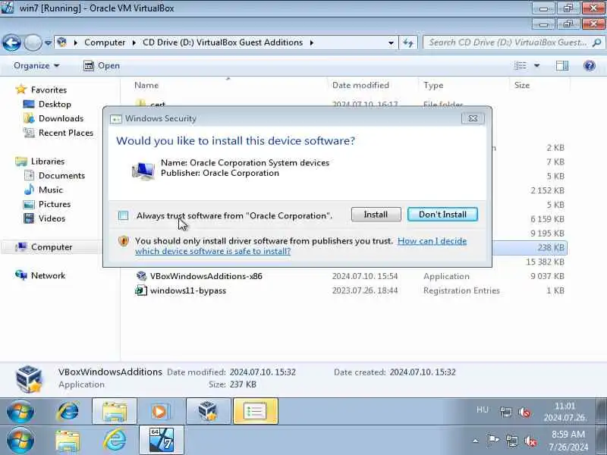This screenshot has height=455, width=607.
Task: Open recent pages dropdown next to forward arrow
Action: tap(48, 42)
